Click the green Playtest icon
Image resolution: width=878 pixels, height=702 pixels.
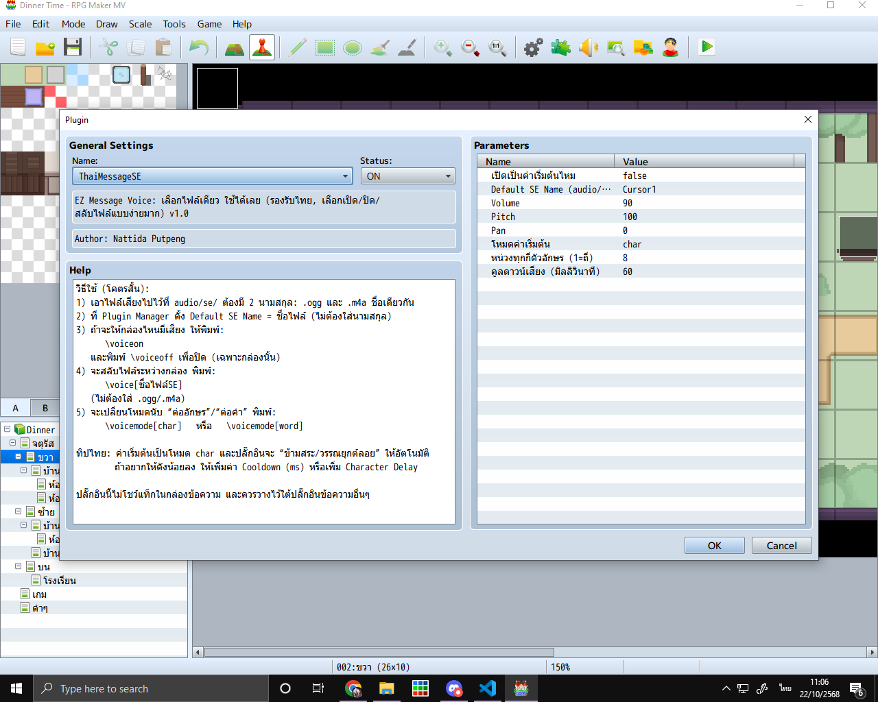click(707, 47)
